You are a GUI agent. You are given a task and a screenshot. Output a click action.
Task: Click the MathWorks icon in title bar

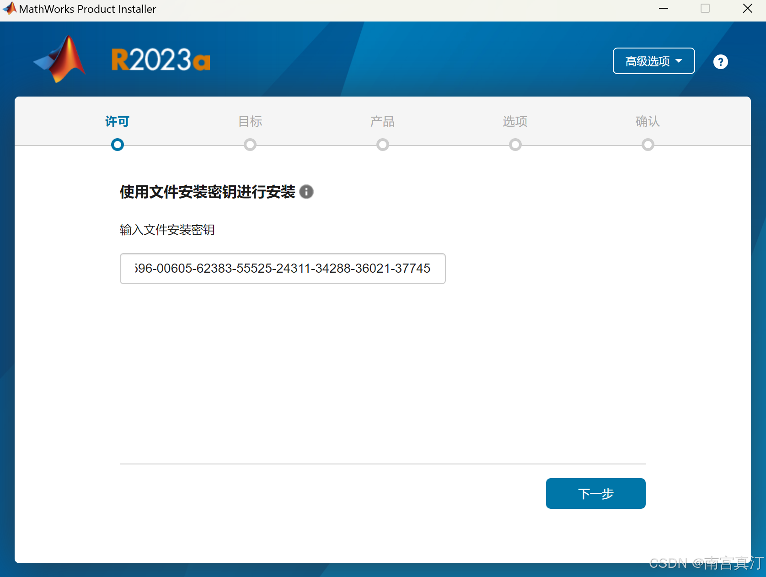pyautogui.click(x=9, y=9)
